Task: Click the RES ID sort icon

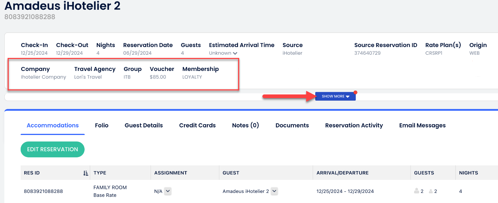Action: click(x=86, y=173)
